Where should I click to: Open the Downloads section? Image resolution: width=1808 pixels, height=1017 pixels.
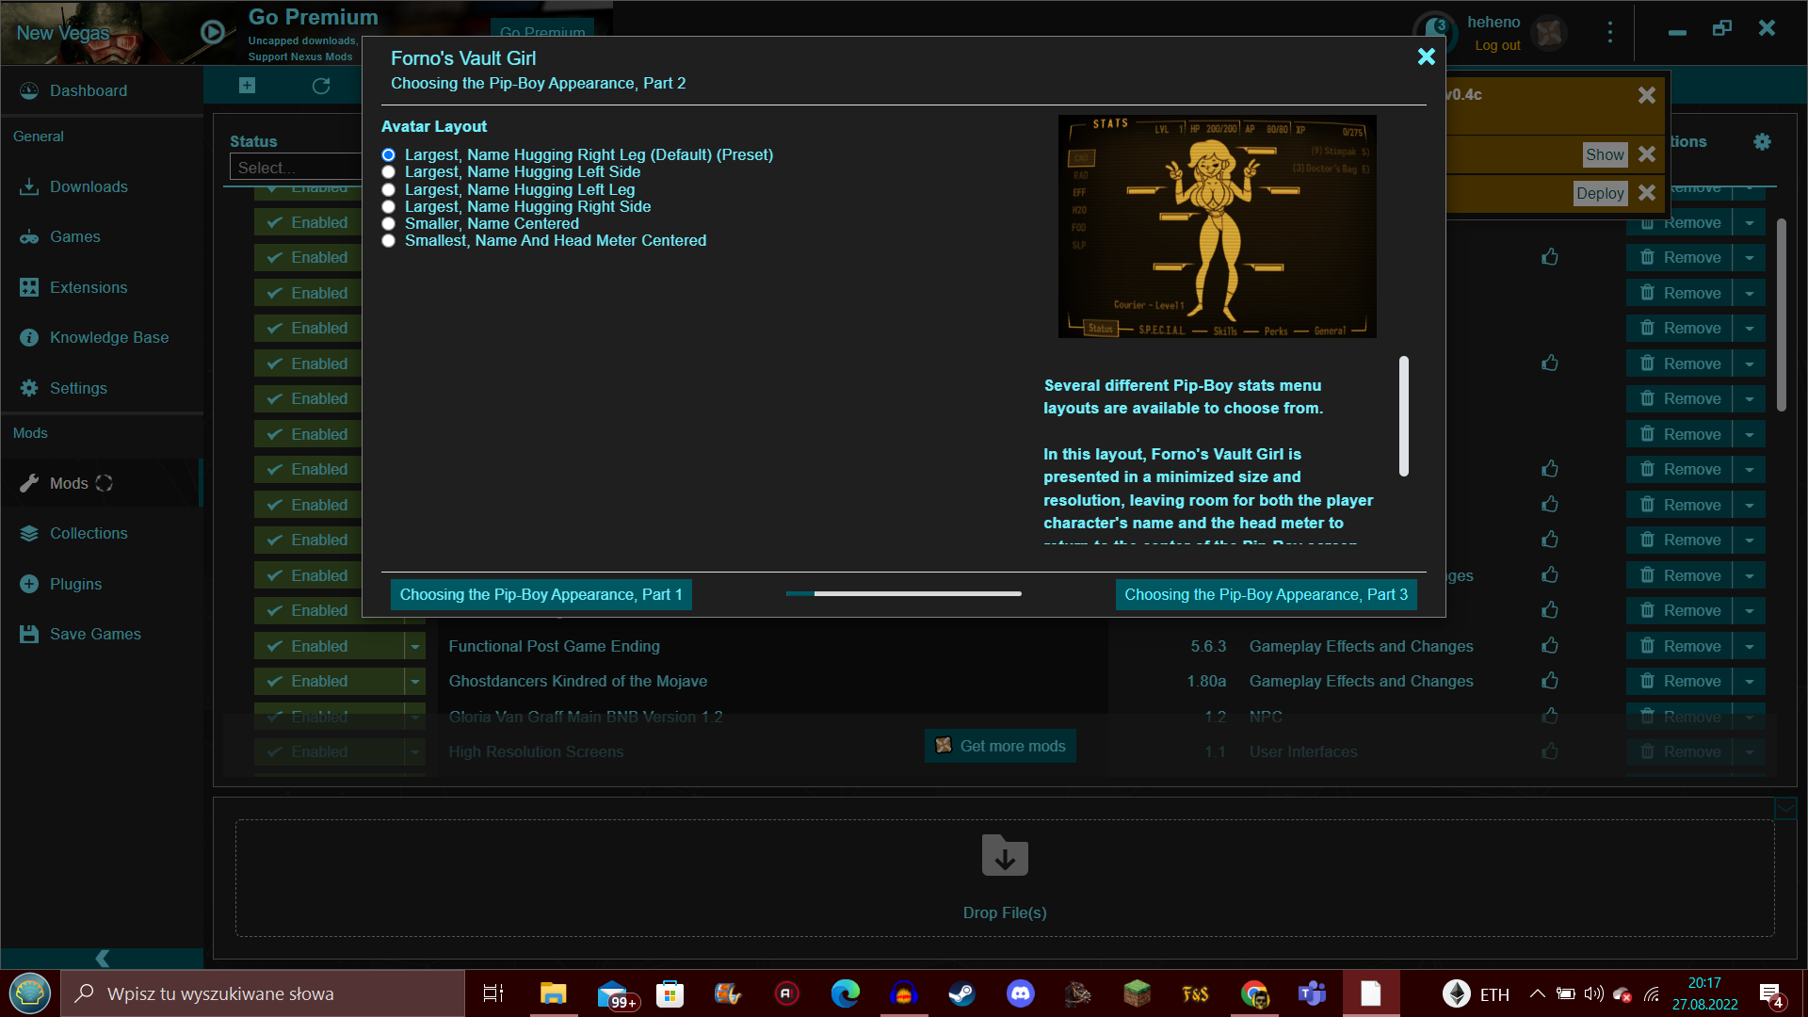coord(89,186)
